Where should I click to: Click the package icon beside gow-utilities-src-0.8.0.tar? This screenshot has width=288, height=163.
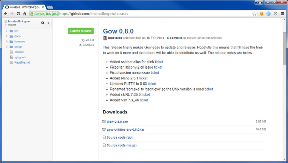pyautogui.click(x=104, y=129)
